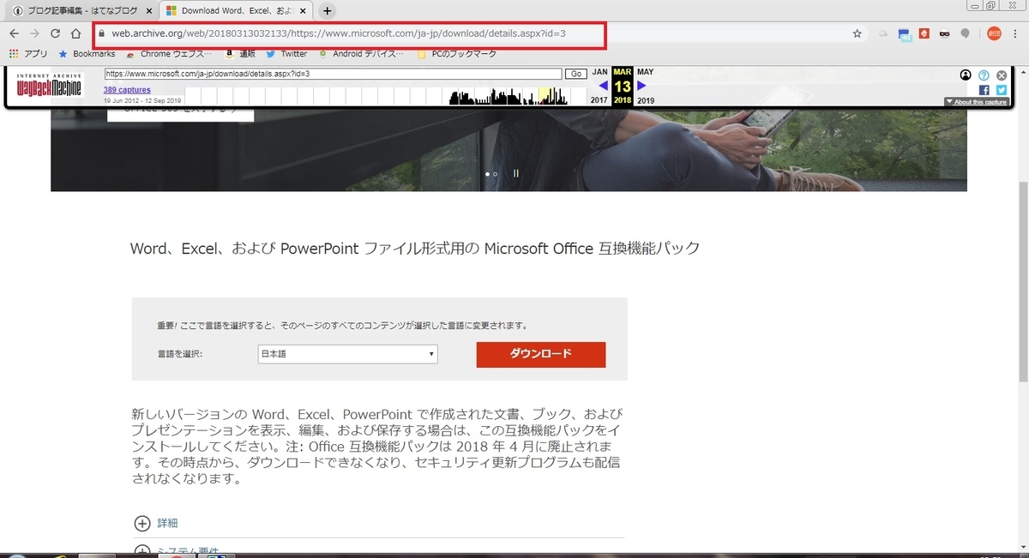Open the 389 captures link

[127, 90]
